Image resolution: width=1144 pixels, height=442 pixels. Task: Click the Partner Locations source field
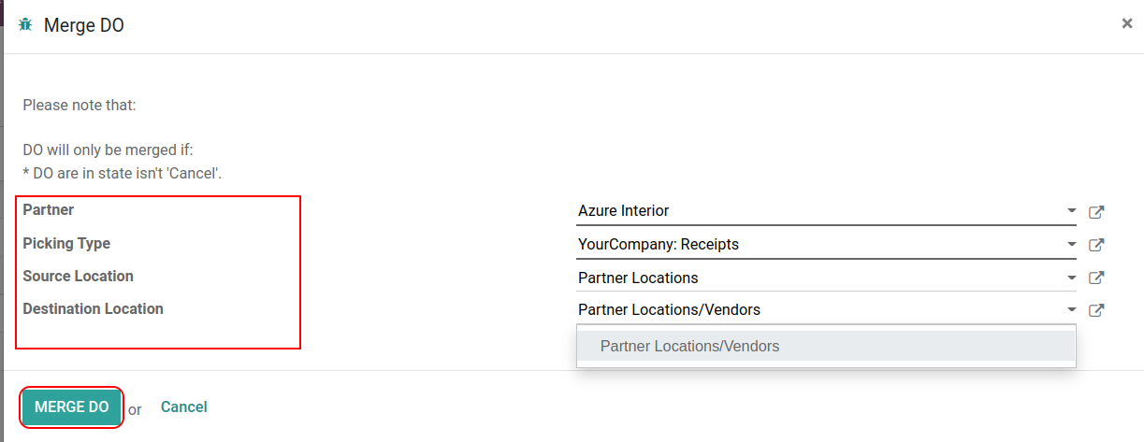coord(814,278)
